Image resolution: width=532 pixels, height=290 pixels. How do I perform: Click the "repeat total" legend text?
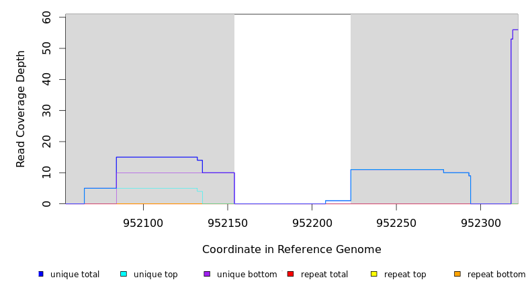pyautogui.click(x=324, y=275)
